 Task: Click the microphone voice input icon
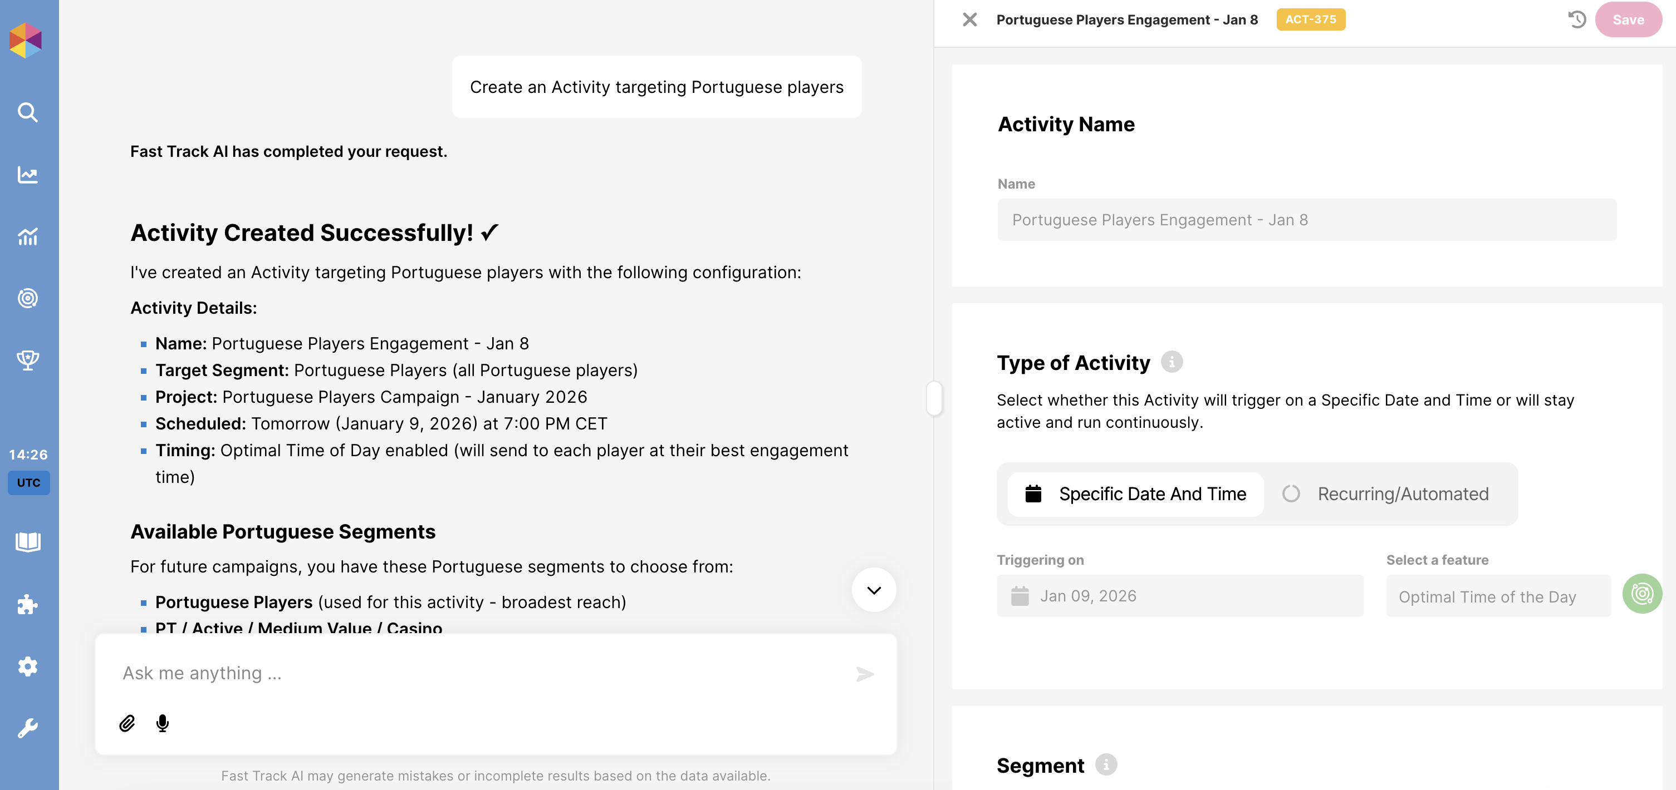point(163,723)
